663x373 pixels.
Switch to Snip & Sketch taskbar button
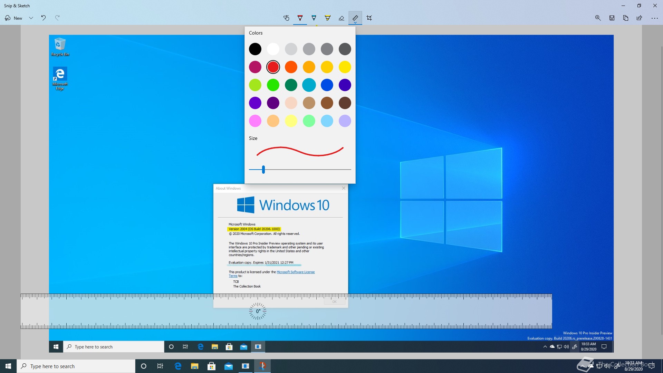[262, 366]
